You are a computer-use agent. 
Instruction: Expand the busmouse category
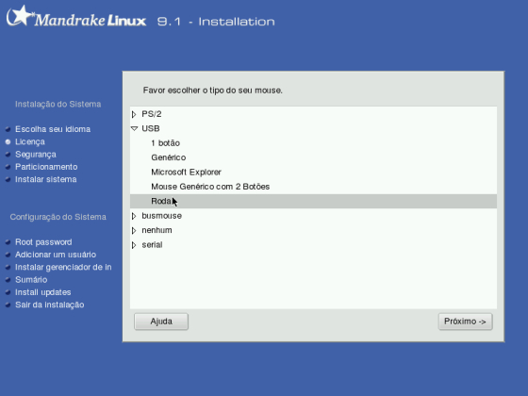(134, 216)
